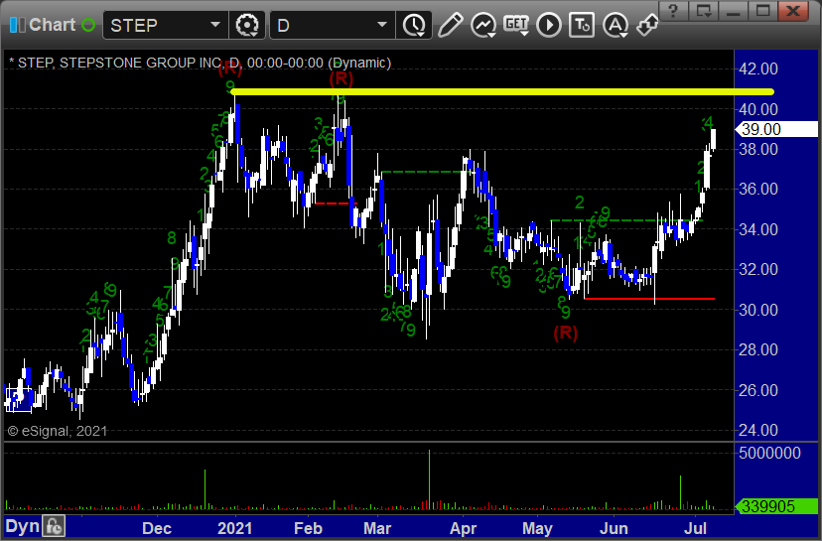
Task: Click the solid red support line near 30.50
Action: tap(649, 298)
